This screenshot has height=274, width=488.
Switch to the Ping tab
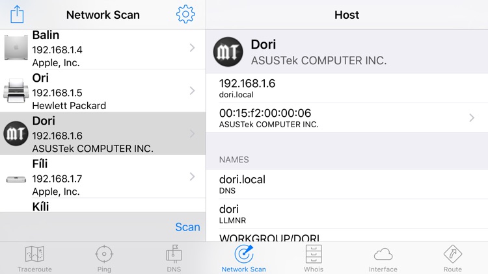104,258
